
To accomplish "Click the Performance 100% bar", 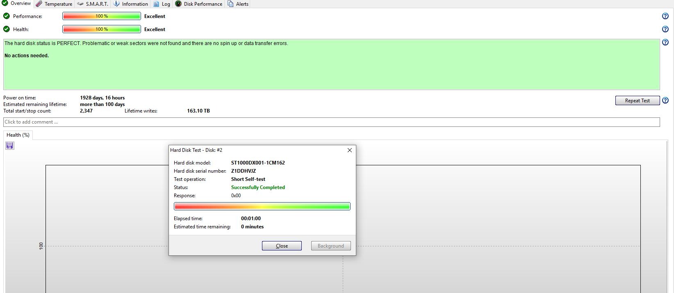I will coord(102,16).
